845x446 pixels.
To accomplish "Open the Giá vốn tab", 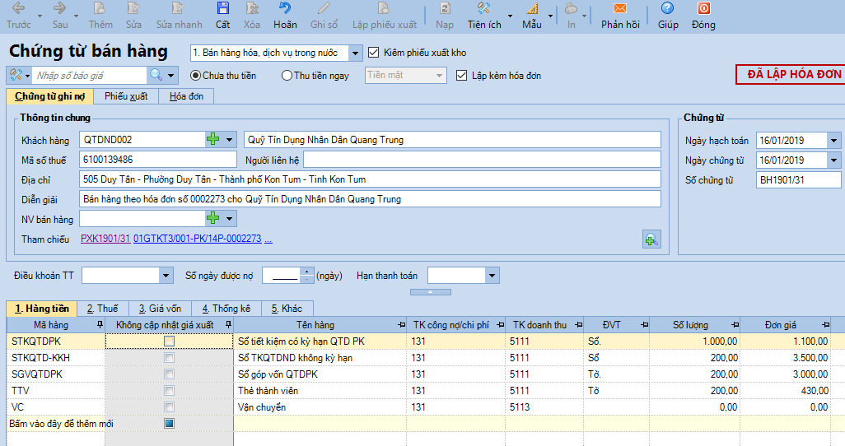I will [159, 309].
